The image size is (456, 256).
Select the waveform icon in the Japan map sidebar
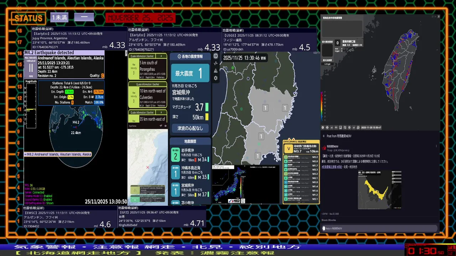click(x=216, y=63)
